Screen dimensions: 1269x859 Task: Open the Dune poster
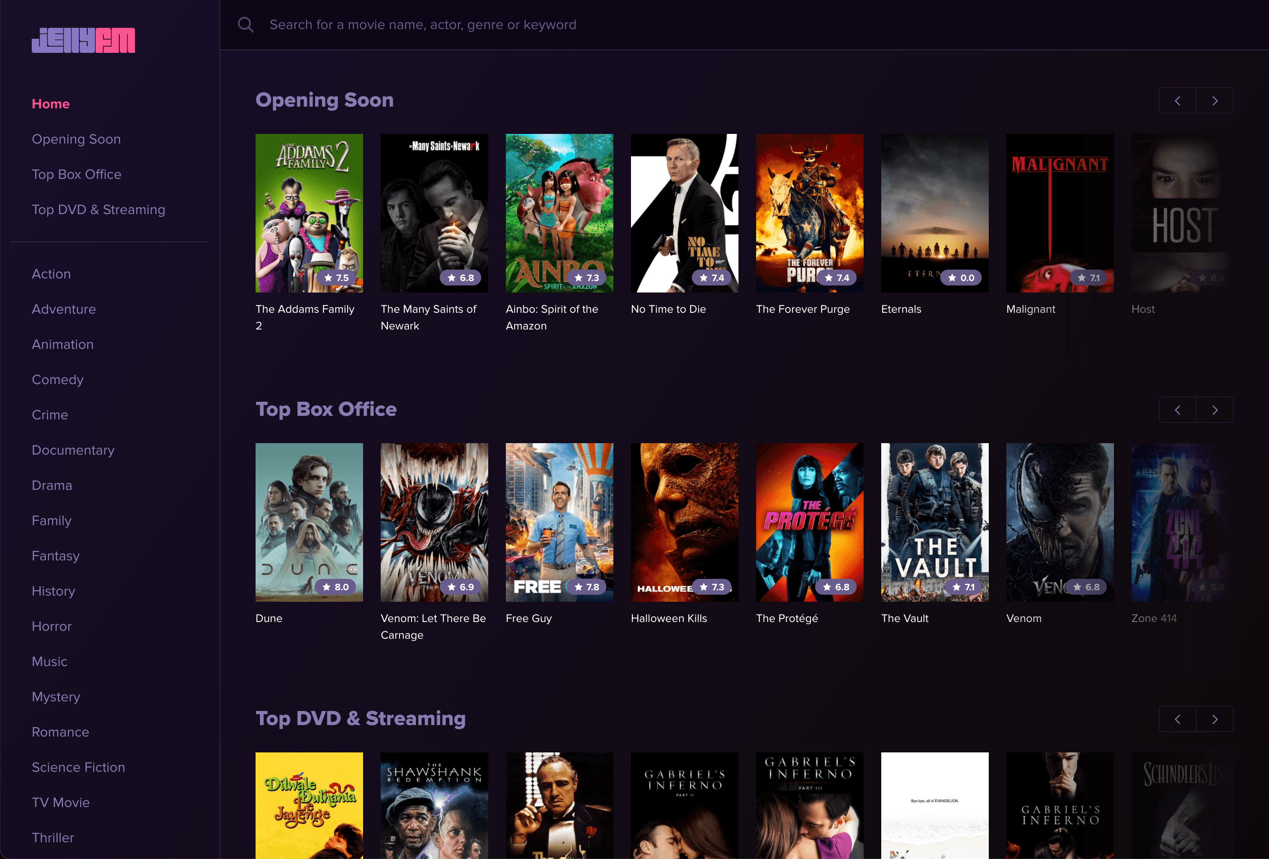point(309,522)
